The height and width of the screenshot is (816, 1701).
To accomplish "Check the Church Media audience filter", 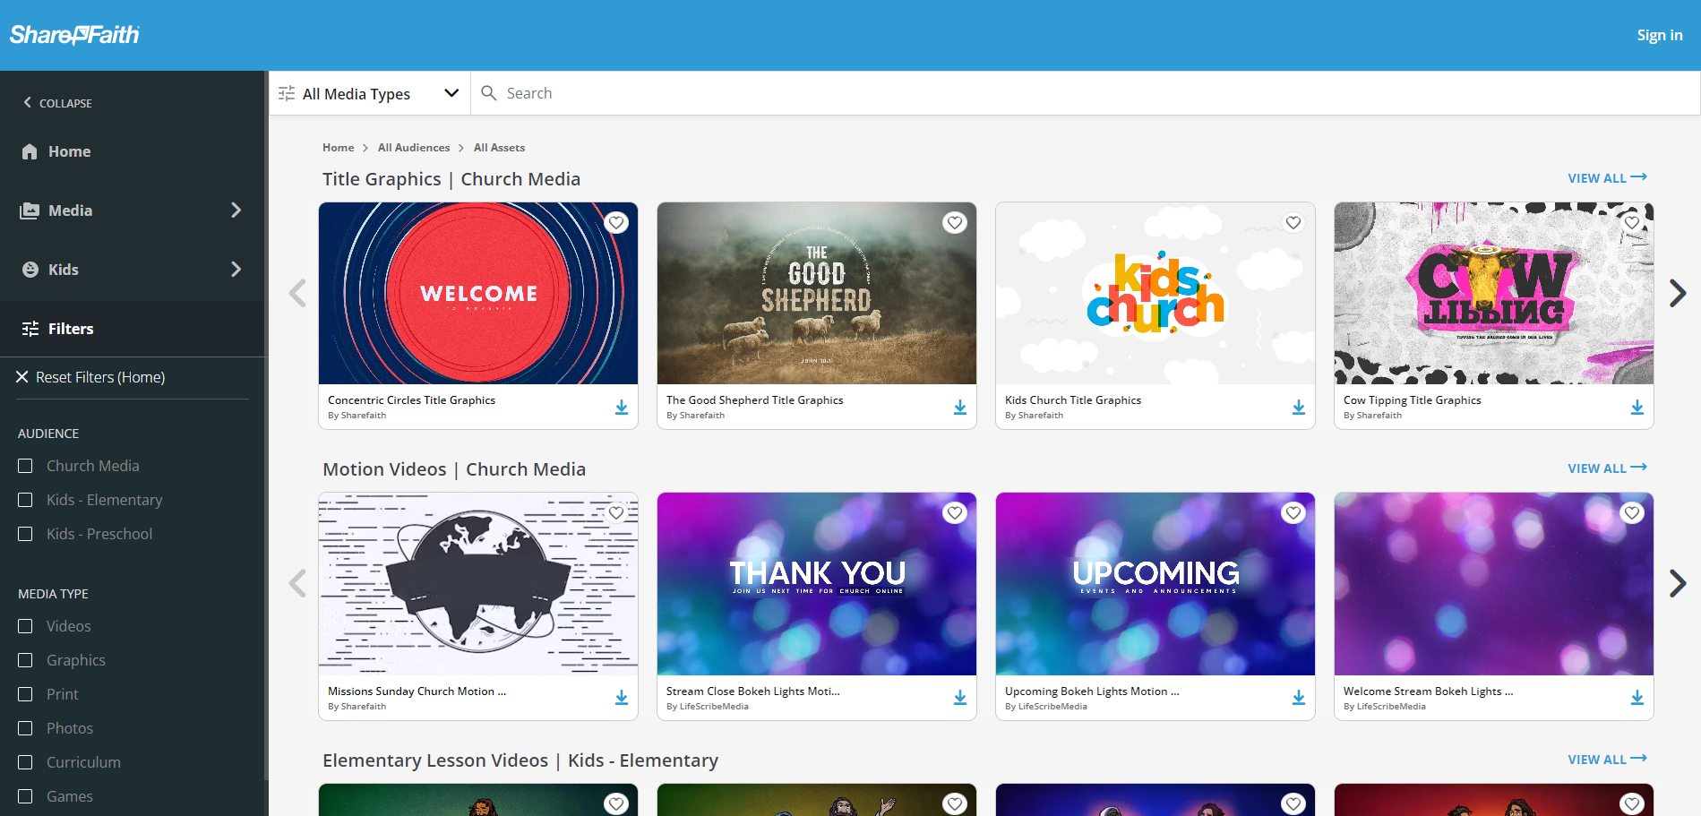I will click(25, 466).
